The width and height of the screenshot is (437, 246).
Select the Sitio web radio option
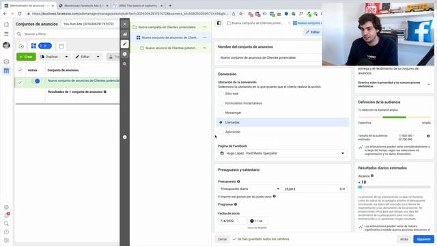(x=221, y=94)
